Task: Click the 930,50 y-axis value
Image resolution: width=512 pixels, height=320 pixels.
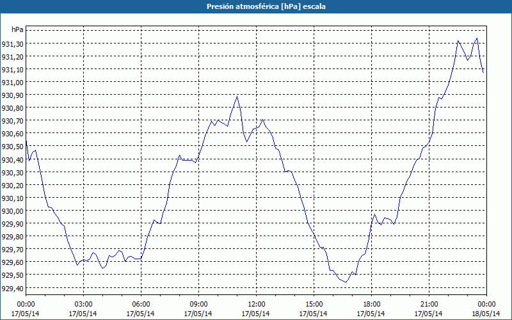Action: (x=12, y=147)
